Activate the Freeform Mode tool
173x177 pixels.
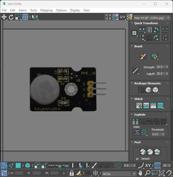coord(25,17)
